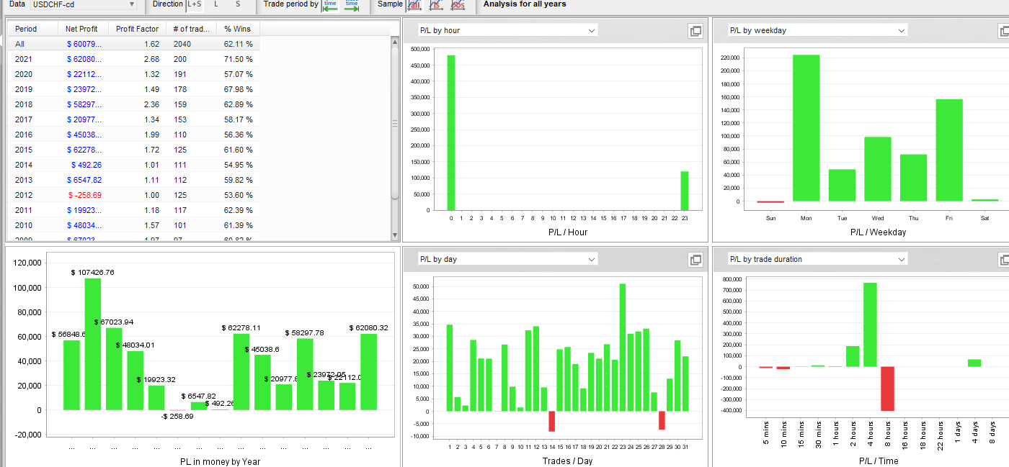Screen dimensions: 1009x467
Task: Pop out the P/L by trade duration chart
Action: point(1004,260)
